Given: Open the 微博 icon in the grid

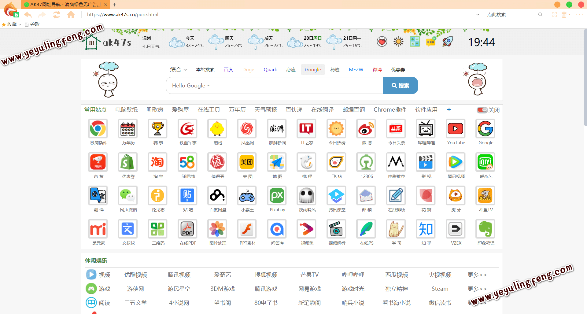Looking at the screenshot, I should point(366,129).
